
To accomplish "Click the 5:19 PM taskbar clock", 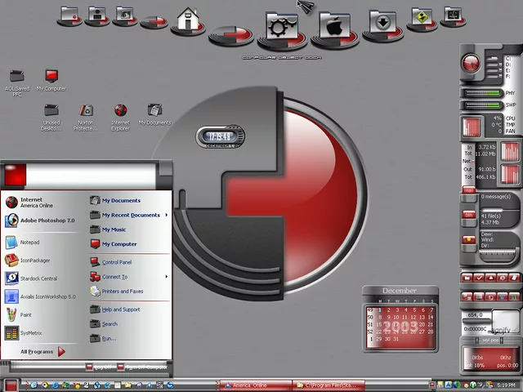I will 506,385.
